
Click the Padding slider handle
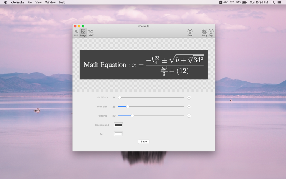(x=132, y=116)
